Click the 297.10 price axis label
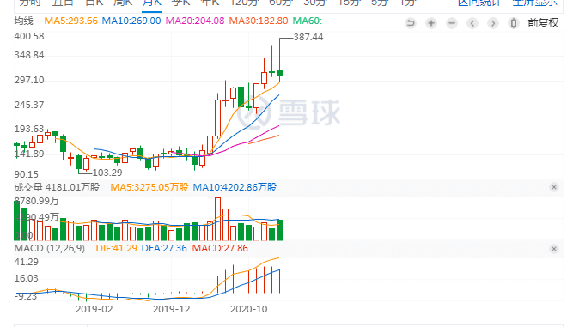 point(29,80)
